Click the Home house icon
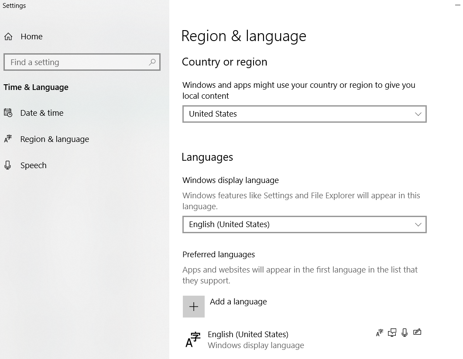The width and height of the screenshot is (463, 359). coord(8,37)
